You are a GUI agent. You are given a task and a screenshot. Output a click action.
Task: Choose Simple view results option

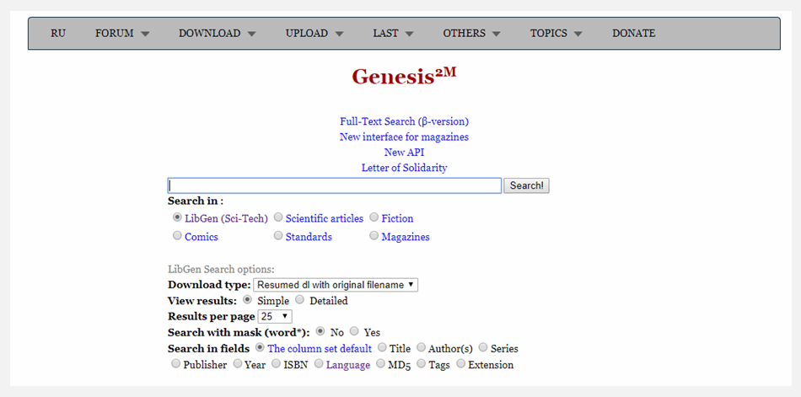coord(247,299)
